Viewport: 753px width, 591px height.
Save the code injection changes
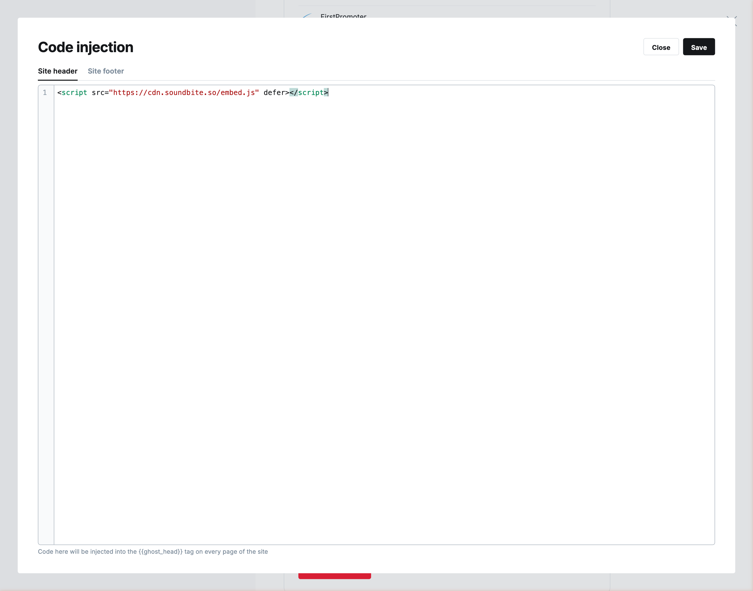pyautogui.click(x=698, y=47)
